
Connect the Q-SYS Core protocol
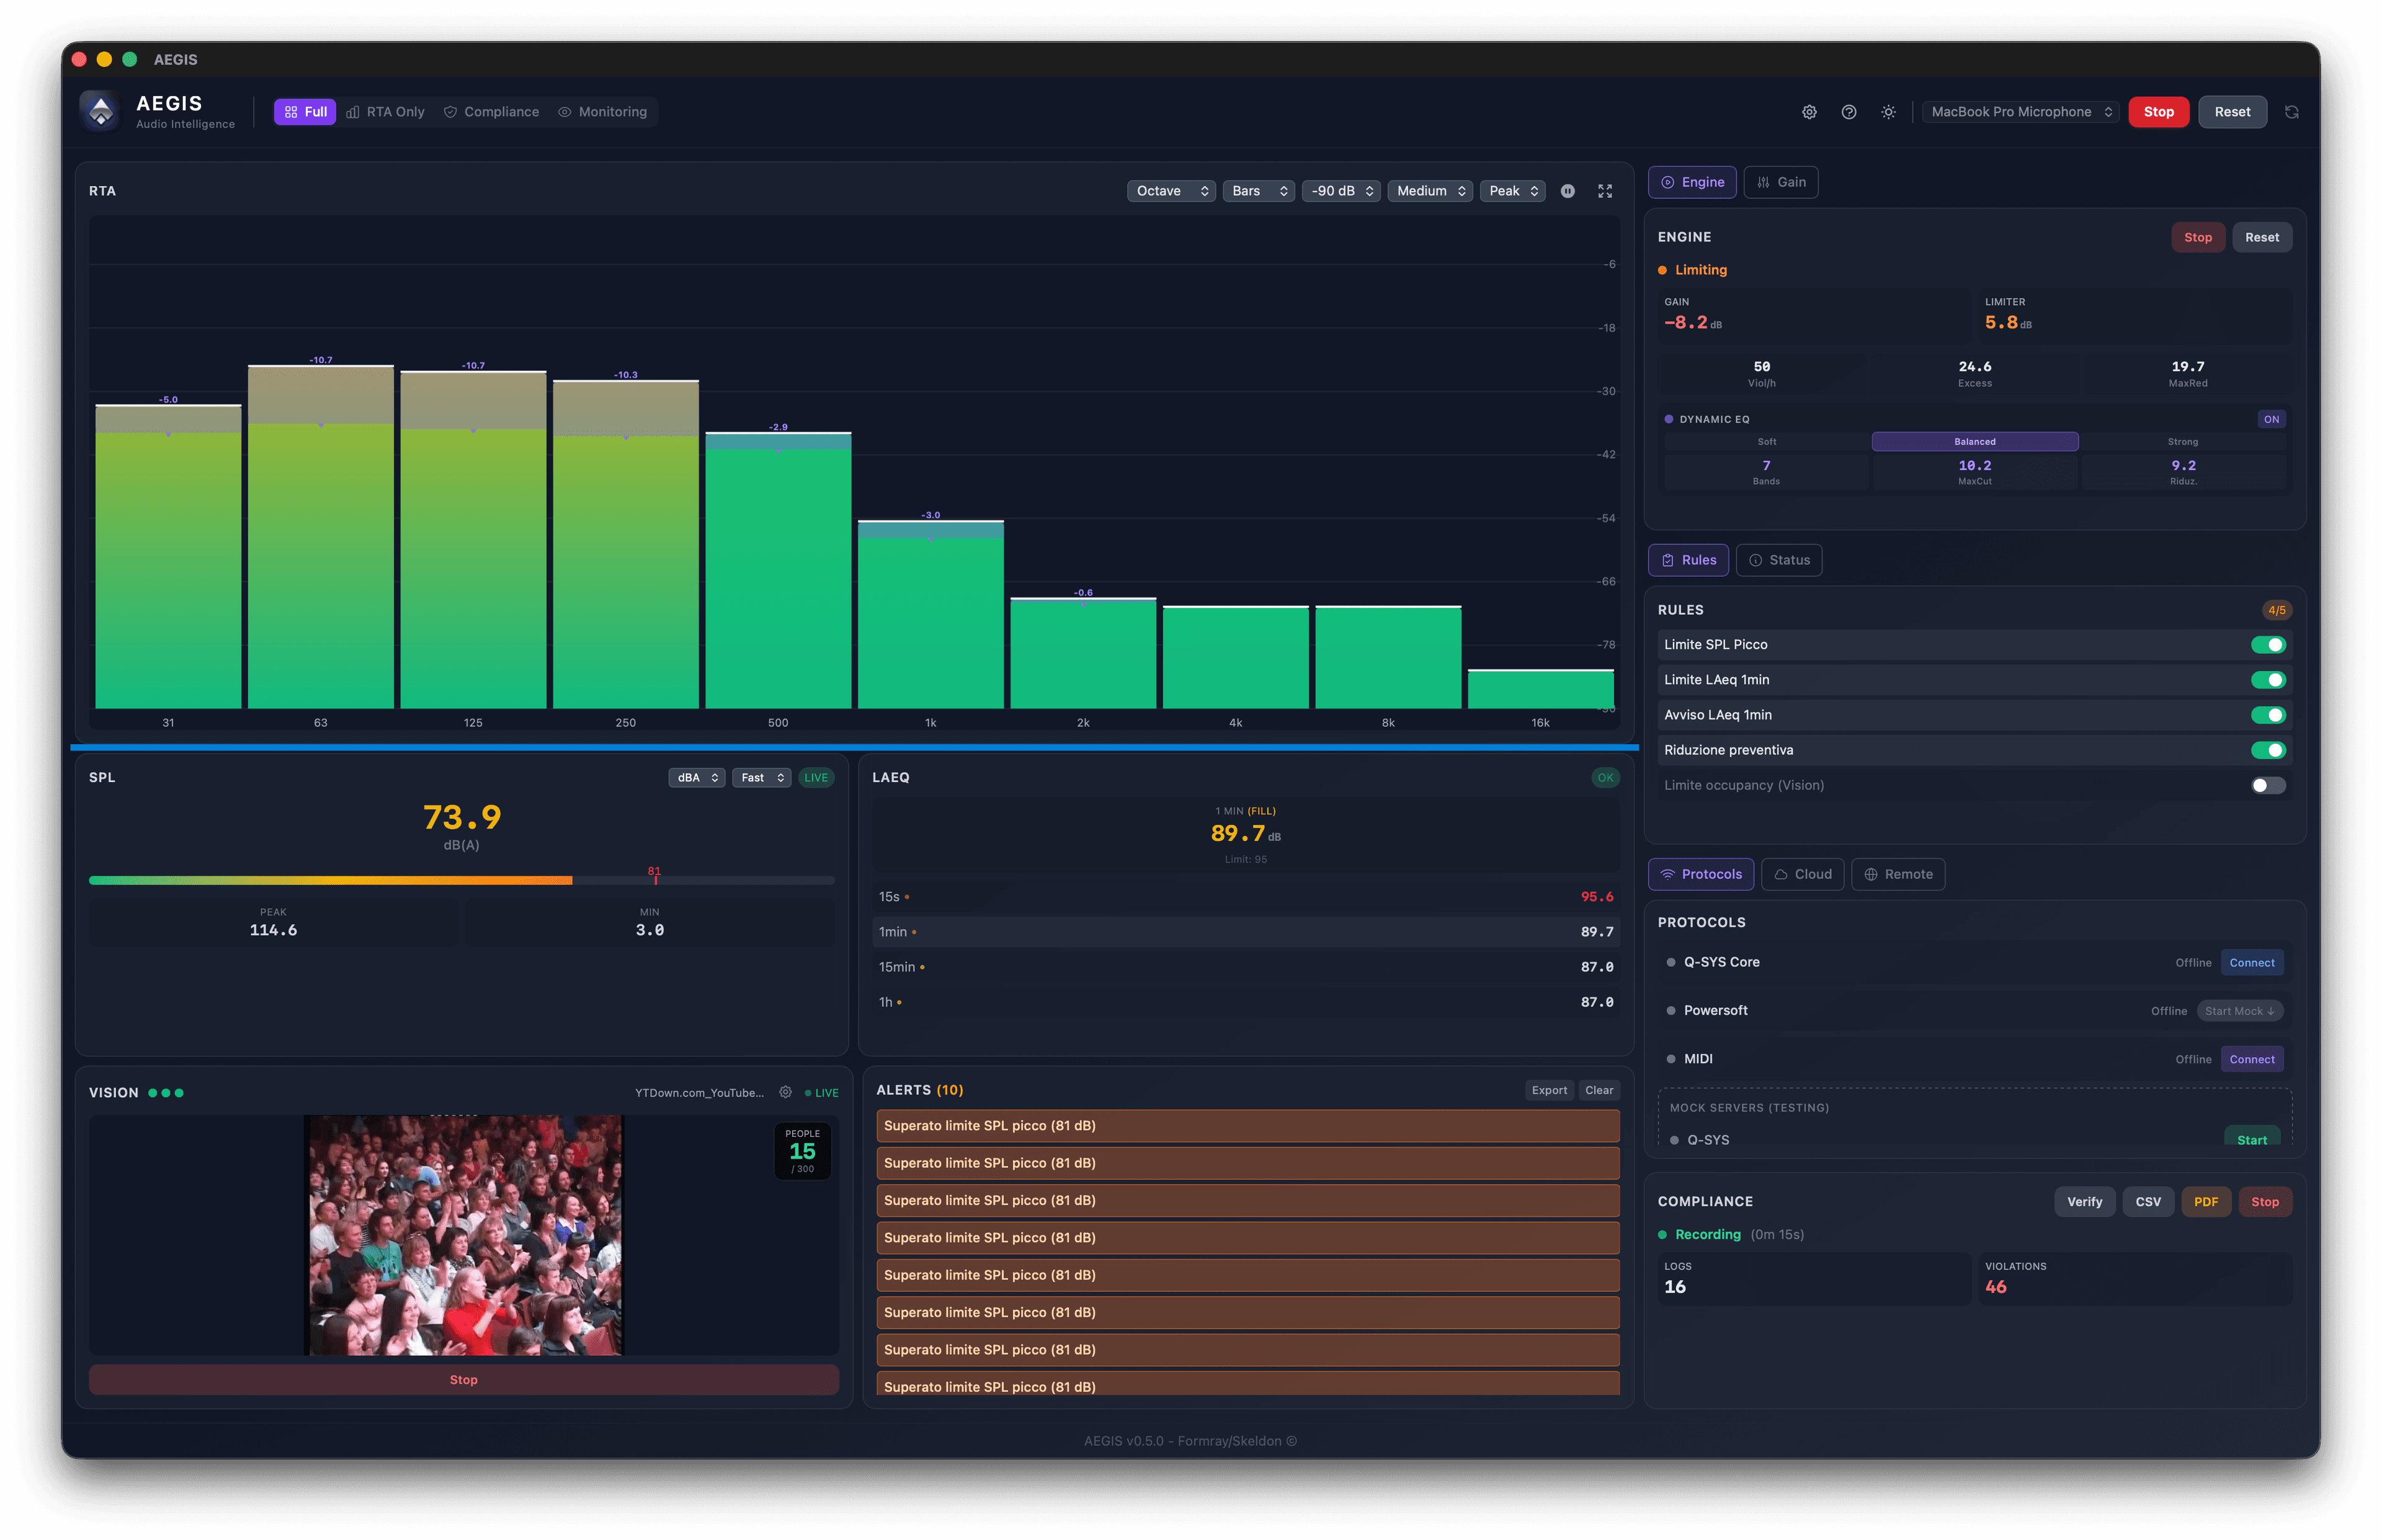(2251, 962)
